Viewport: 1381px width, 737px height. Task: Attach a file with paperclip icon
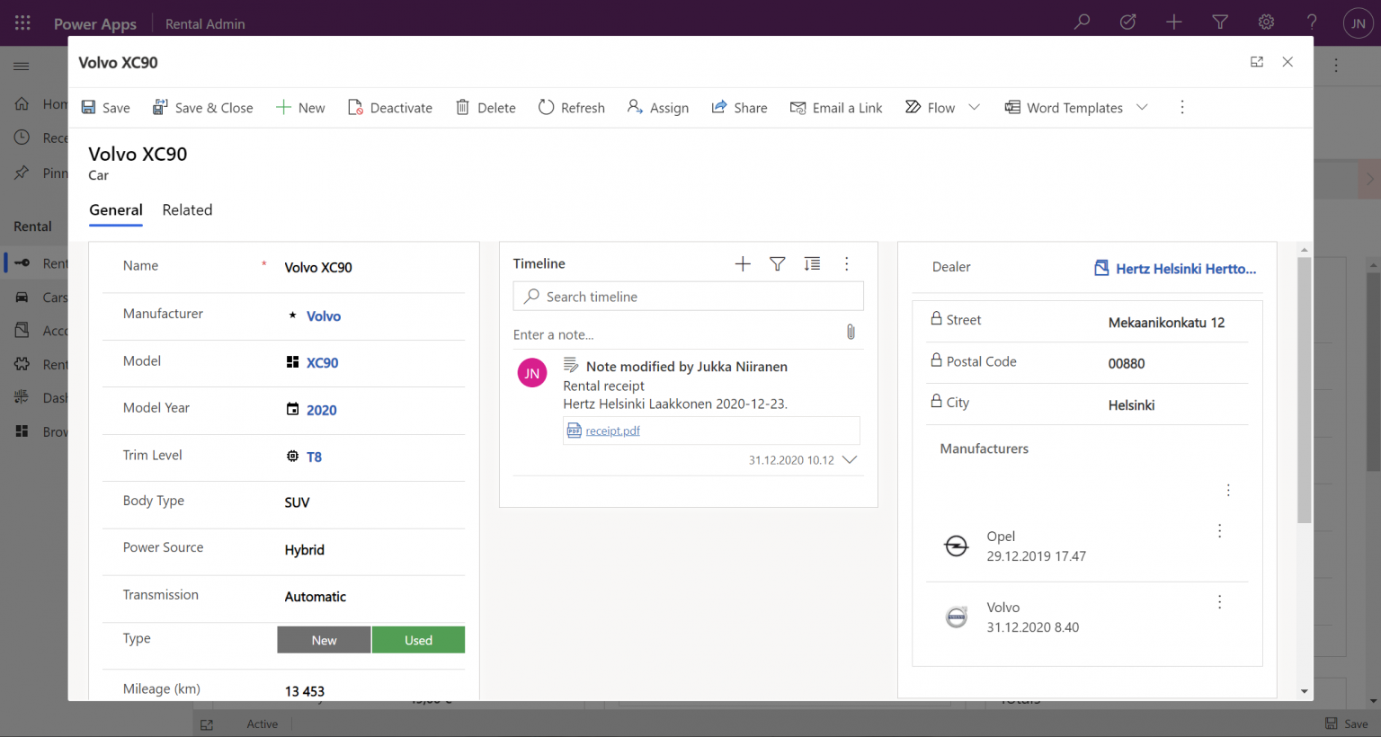tap(851, 333)
